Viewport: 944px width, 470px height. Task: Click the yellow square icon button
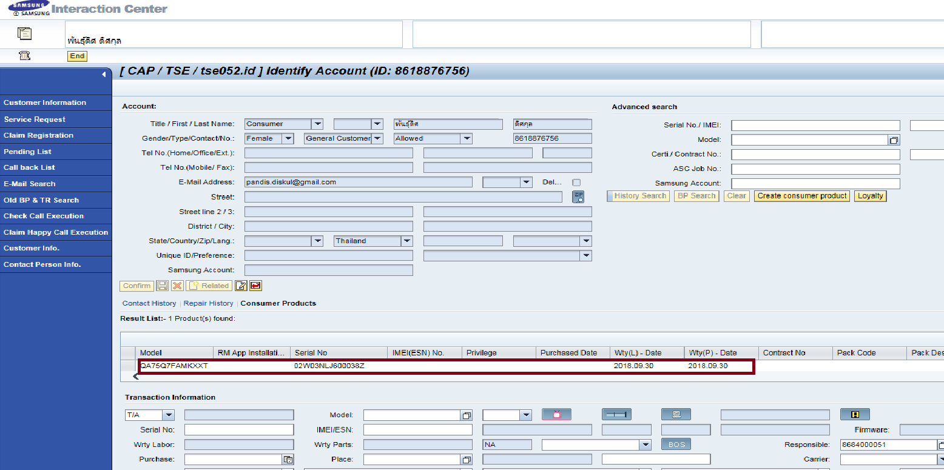point(855,415)
